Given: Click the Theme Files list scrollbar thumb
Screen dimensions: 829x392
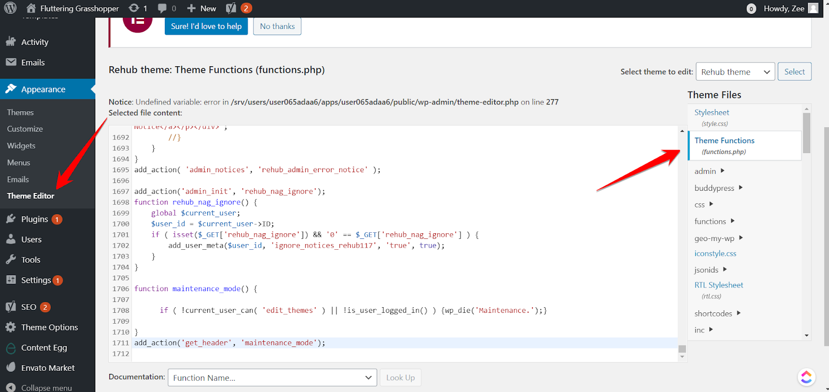Looking at the screenshot, I should coord(807,133).
